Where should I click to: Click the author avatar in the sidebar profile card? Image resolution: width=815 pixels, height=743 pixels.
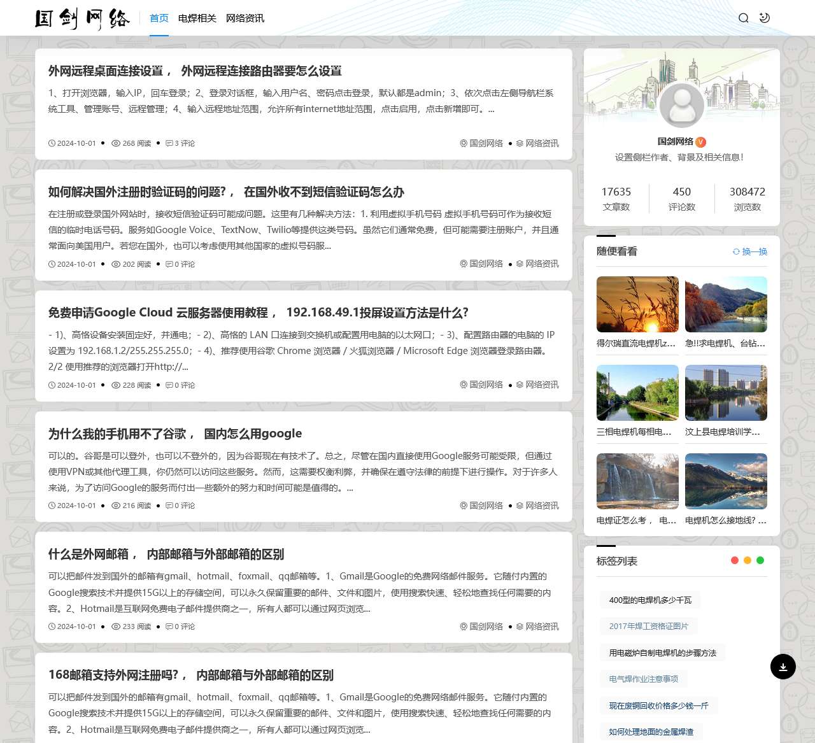click(682, 105)
